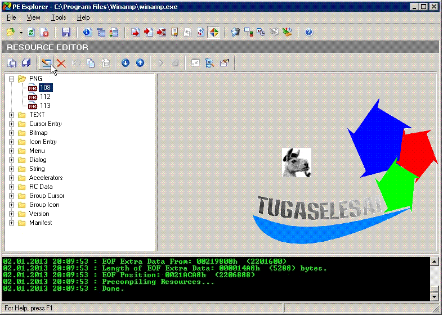Reload the file with green arrows icon
443x316 pixels.
32,32
